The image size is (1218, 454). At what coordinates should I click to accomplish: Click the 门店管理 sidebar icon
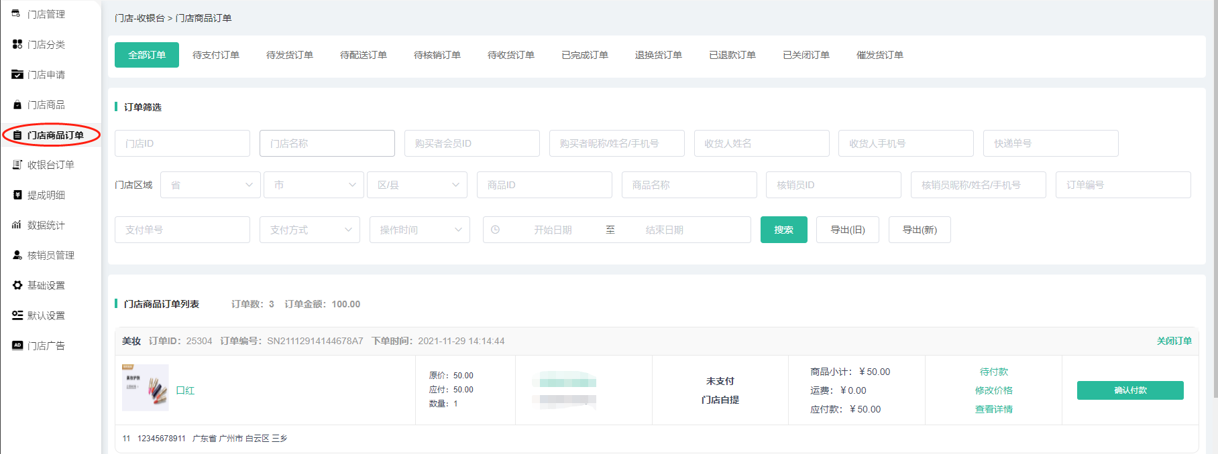point(16,13)
